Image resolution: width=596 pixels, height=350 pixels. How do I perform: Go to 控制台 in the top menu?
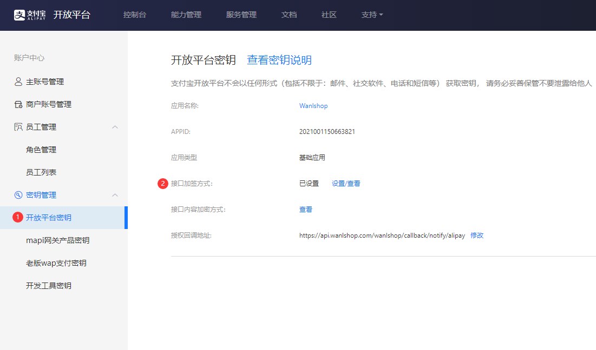pos(135,15)
